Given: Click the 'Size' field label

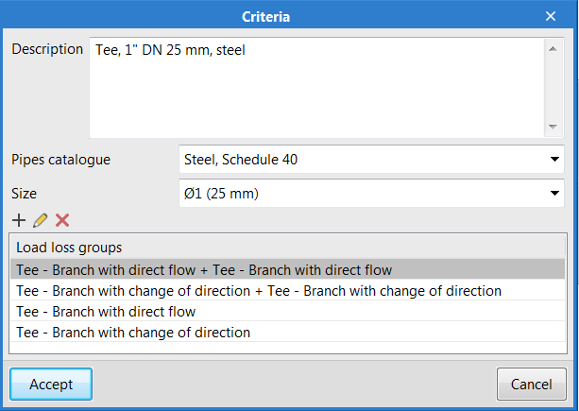Looking at the screenshot, I should tap(24, 194).
